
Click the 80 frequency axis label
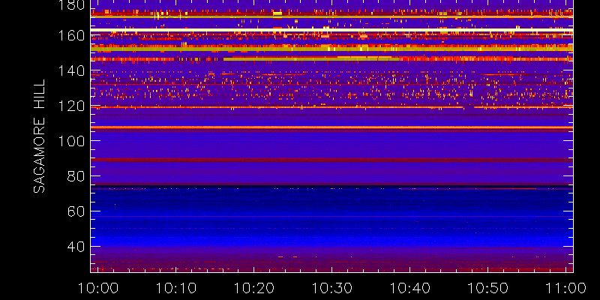[76, 176]
